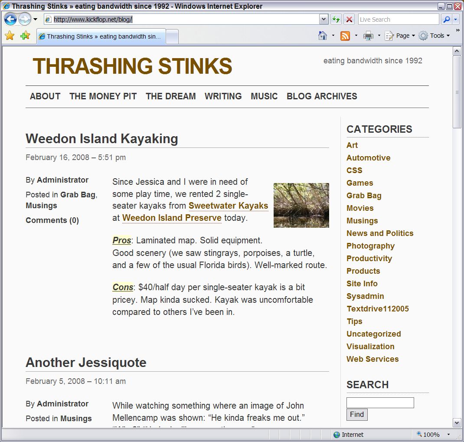
Task: Open the Favorites Center star
Action: [10, 36]
